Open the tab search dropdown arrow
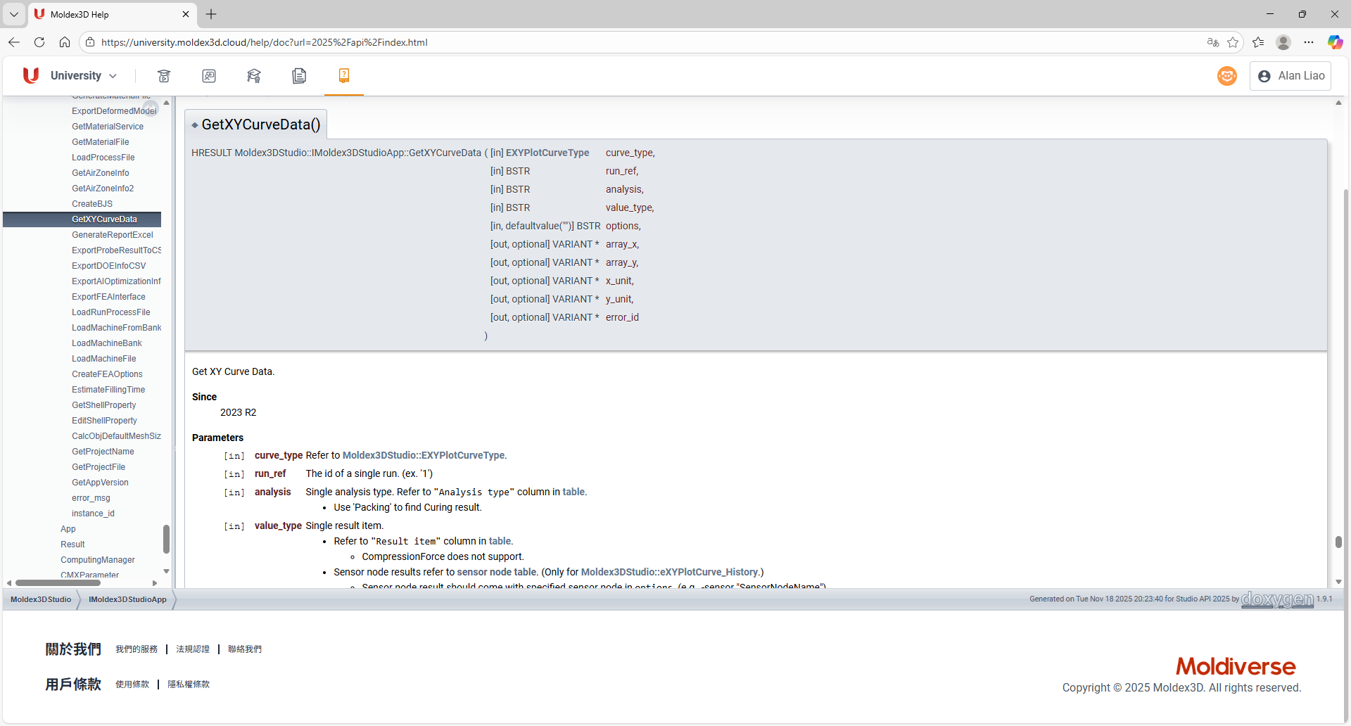 click(x=14, y=14)
